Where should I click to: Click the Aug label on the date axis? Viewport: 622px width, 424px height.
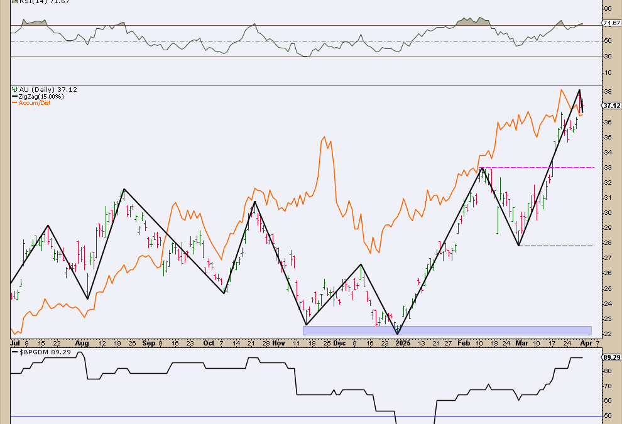pyautogui.click(x=82, y=343)
